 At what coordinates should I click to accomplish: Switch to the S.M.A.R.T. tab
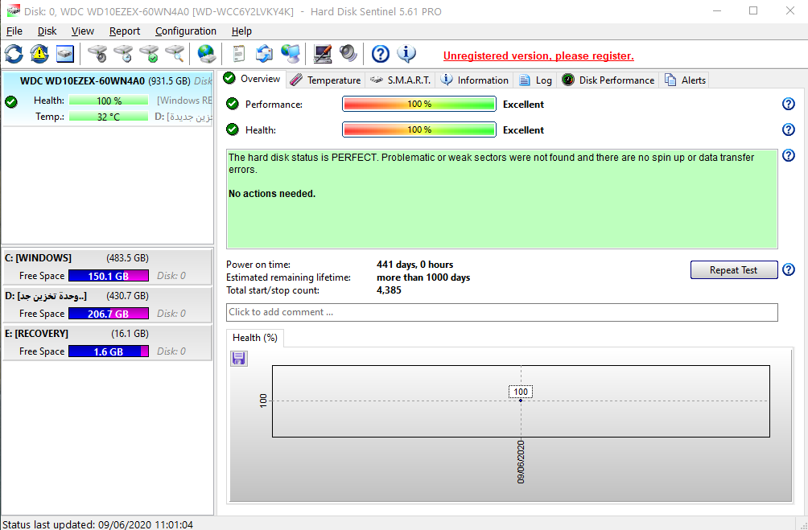click(401, 80)
